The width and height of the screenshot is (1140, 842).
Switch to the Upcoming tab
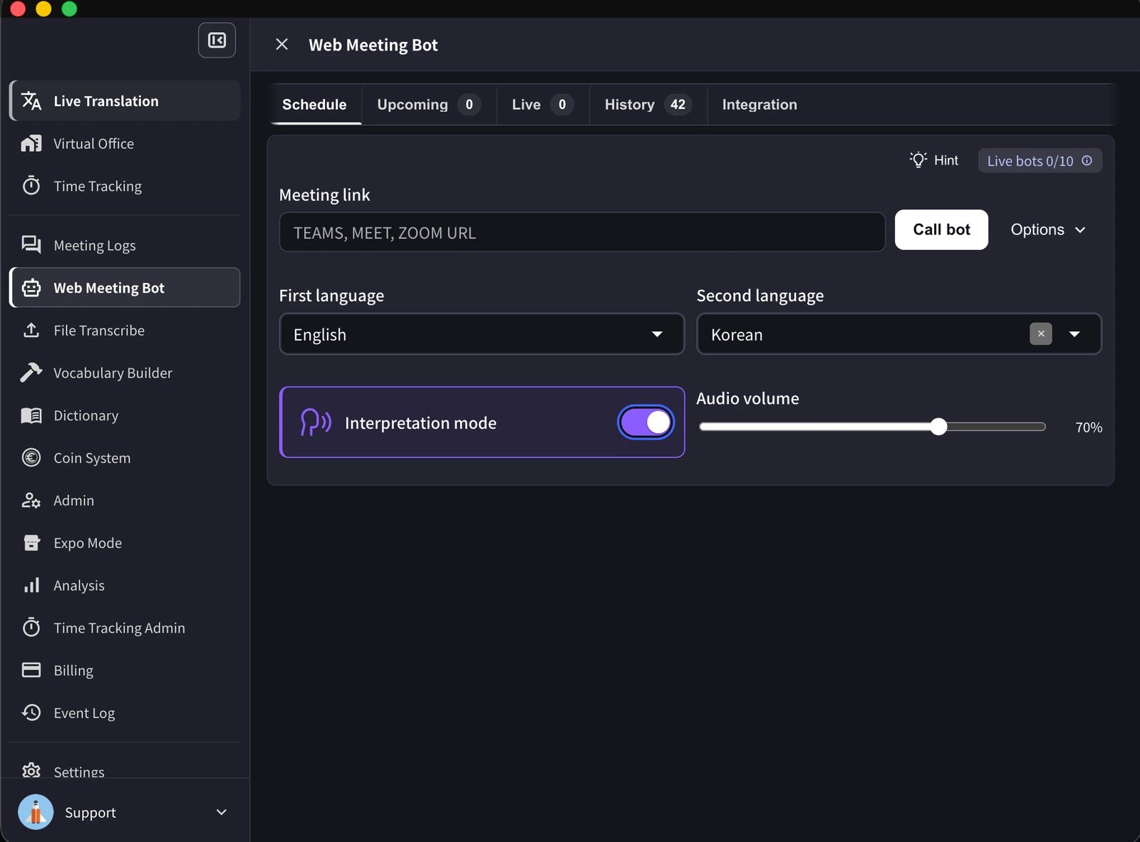(x=429, y=105)
